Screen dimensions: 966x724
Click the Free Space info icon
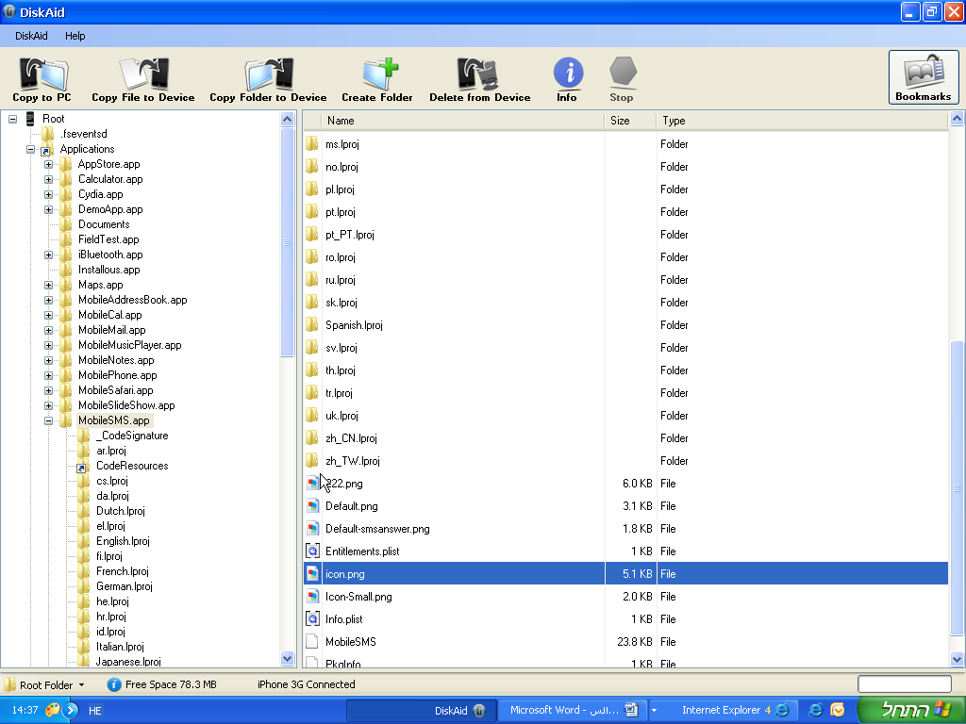pyautogui.click(x=114, y=684)
